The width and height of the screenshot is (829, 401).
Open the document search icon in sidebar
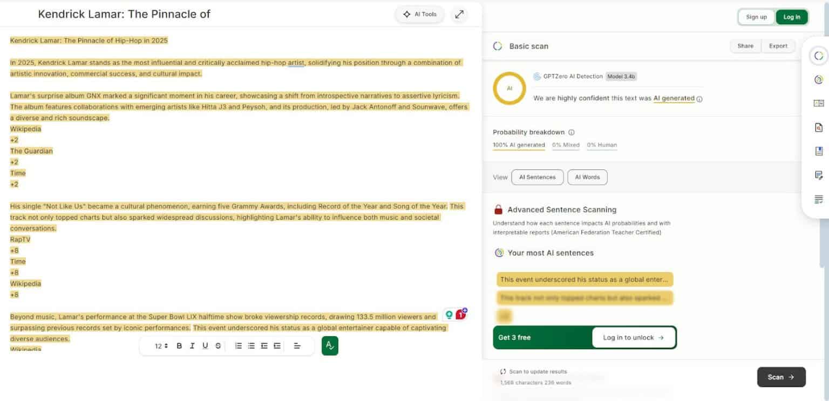(x=819, y=127)
